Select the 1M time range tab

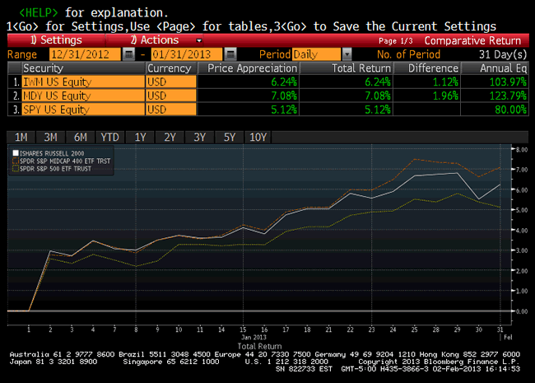[21, 137]
